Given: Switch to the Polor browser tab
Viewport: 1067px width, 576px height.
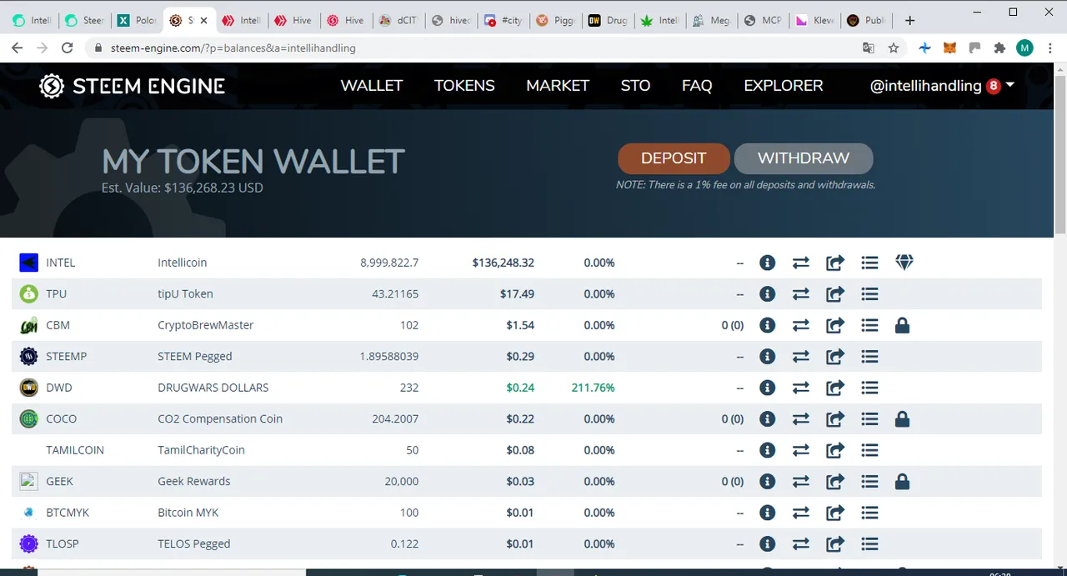Looking at the screenshot, I should [137, 20].
